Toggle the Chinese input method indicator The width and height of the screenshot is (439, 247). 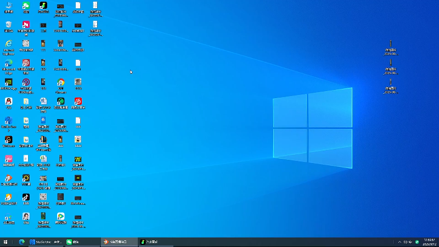410,242
